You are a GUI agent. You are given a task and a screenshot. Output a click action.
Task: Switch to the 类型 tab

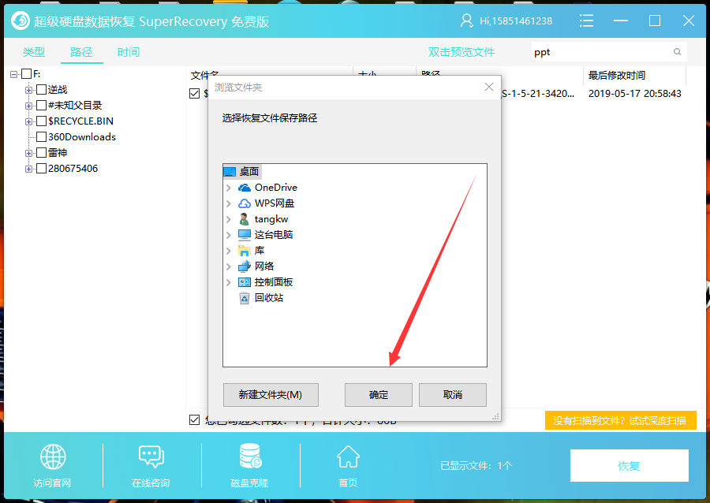[34, 52]
